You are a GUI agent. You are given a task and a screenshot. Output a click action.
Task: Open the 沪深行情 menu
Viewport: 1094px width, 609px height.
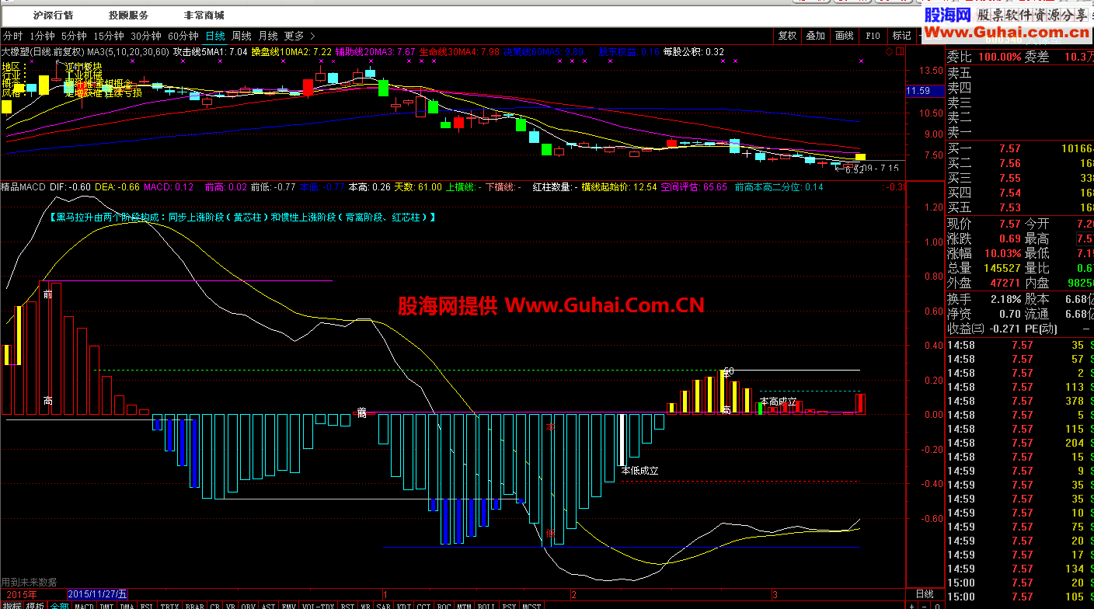click(x=54, y=15)
